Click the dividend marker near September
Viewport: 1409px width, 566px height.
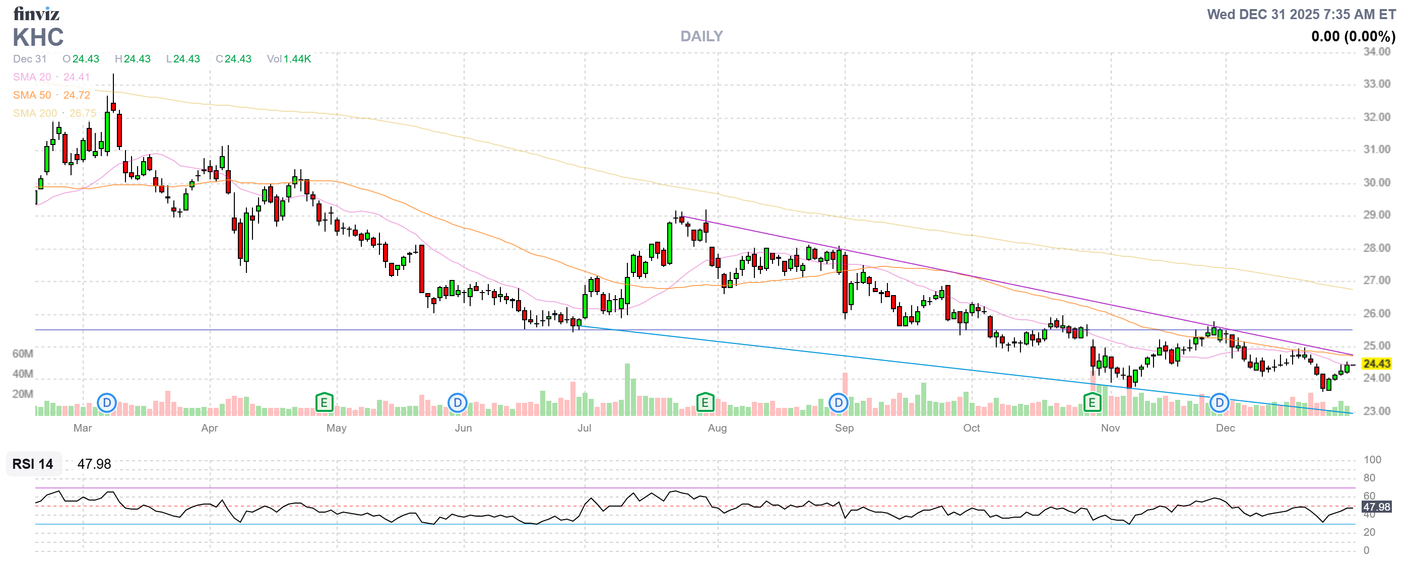(x=838, y=403)
